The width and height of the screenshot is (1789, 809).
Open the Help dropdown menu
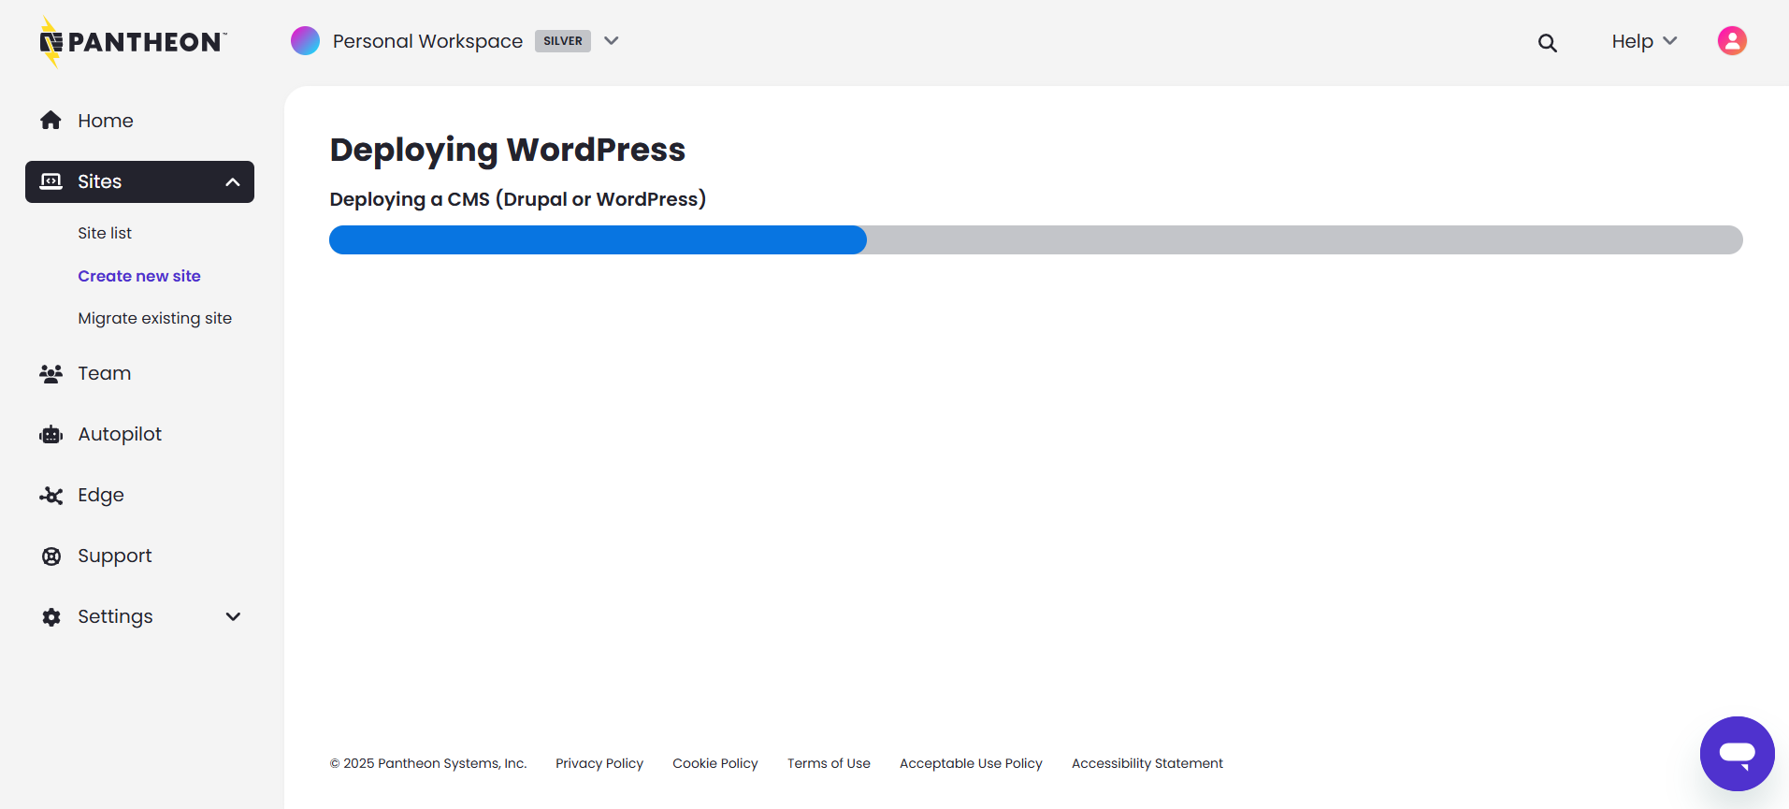[1643, 41]
